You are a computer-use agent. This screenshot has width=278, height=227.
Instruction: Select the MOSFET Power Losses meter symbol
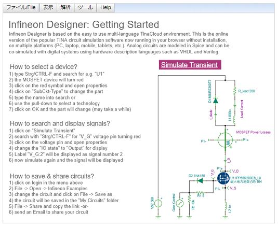click(225, 140)
